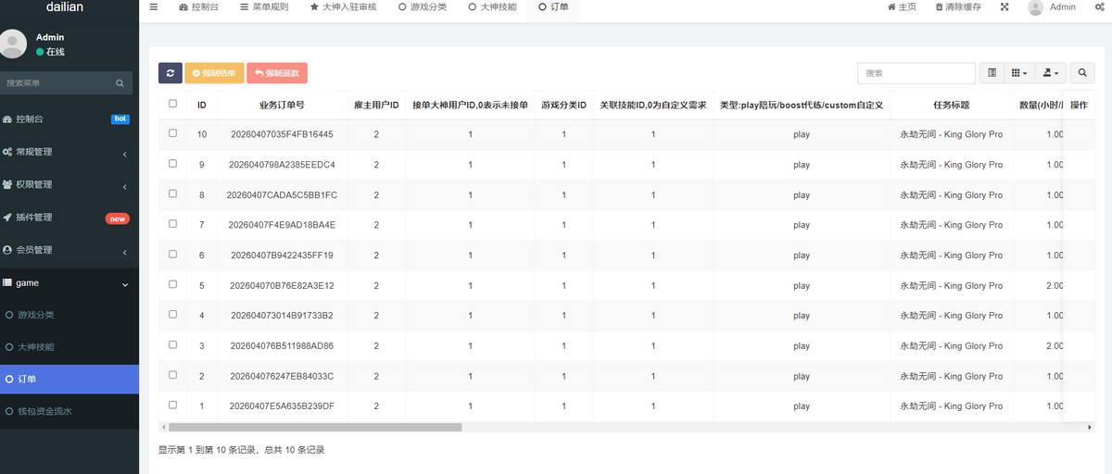Check the checkbox for order ID 10
The width and height of the screenshot is (1112, 474).
tap(172, 133)
